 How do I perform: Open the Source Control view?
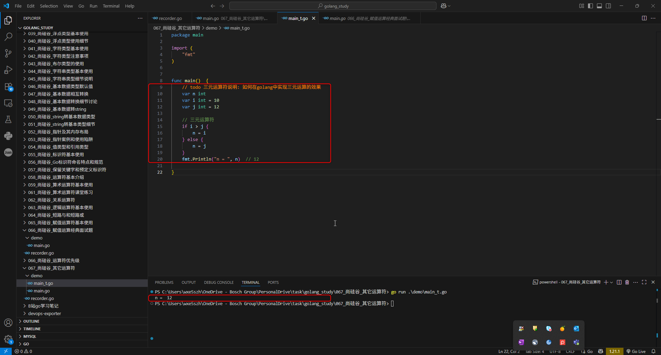pyautogui.click(x=8, y=53)
